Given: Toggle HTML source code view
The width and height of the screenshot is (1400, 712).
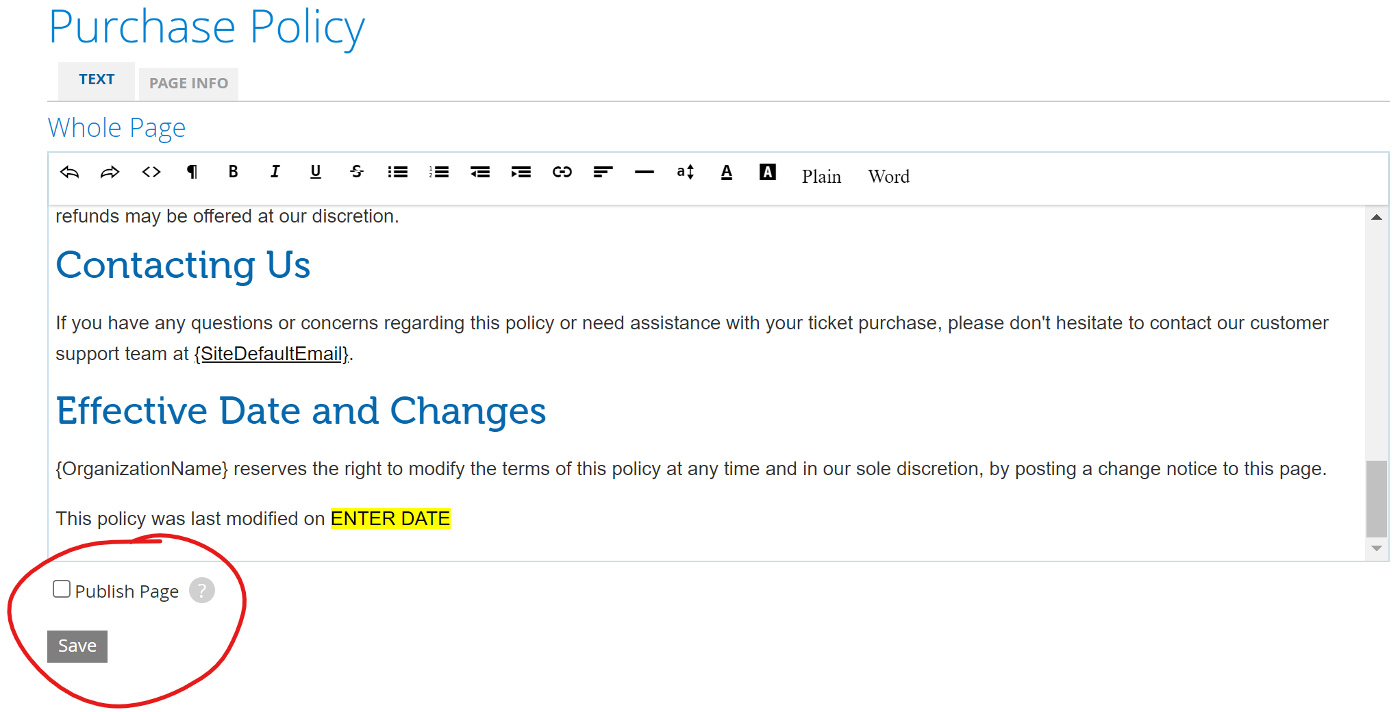Looking at the screenshot, I should [x=151, y=172].
